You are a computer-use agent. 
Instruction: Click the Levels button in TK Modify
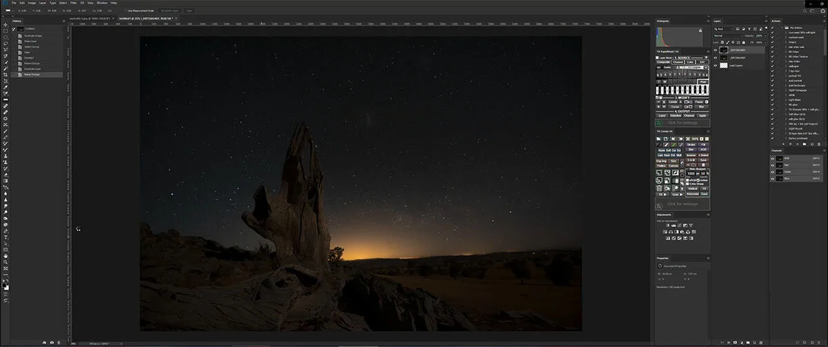point(673,102)
